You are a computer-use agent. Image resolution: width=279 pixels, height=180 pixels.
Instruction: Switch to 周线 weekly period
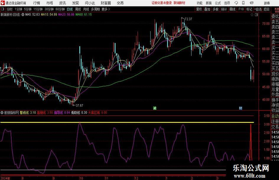pyautogui.click(x=78, y=9)
